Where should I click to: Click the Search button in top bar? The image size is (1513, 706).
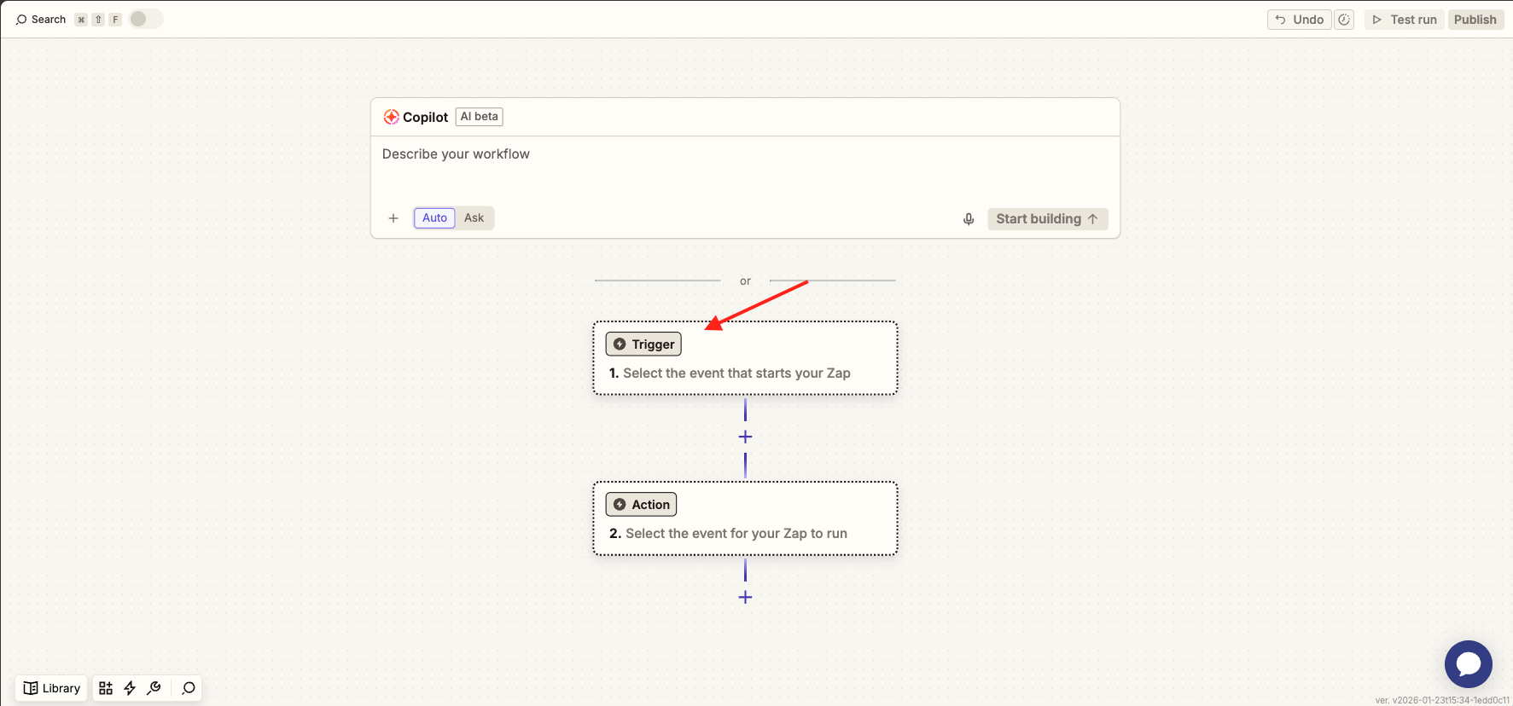41,20
